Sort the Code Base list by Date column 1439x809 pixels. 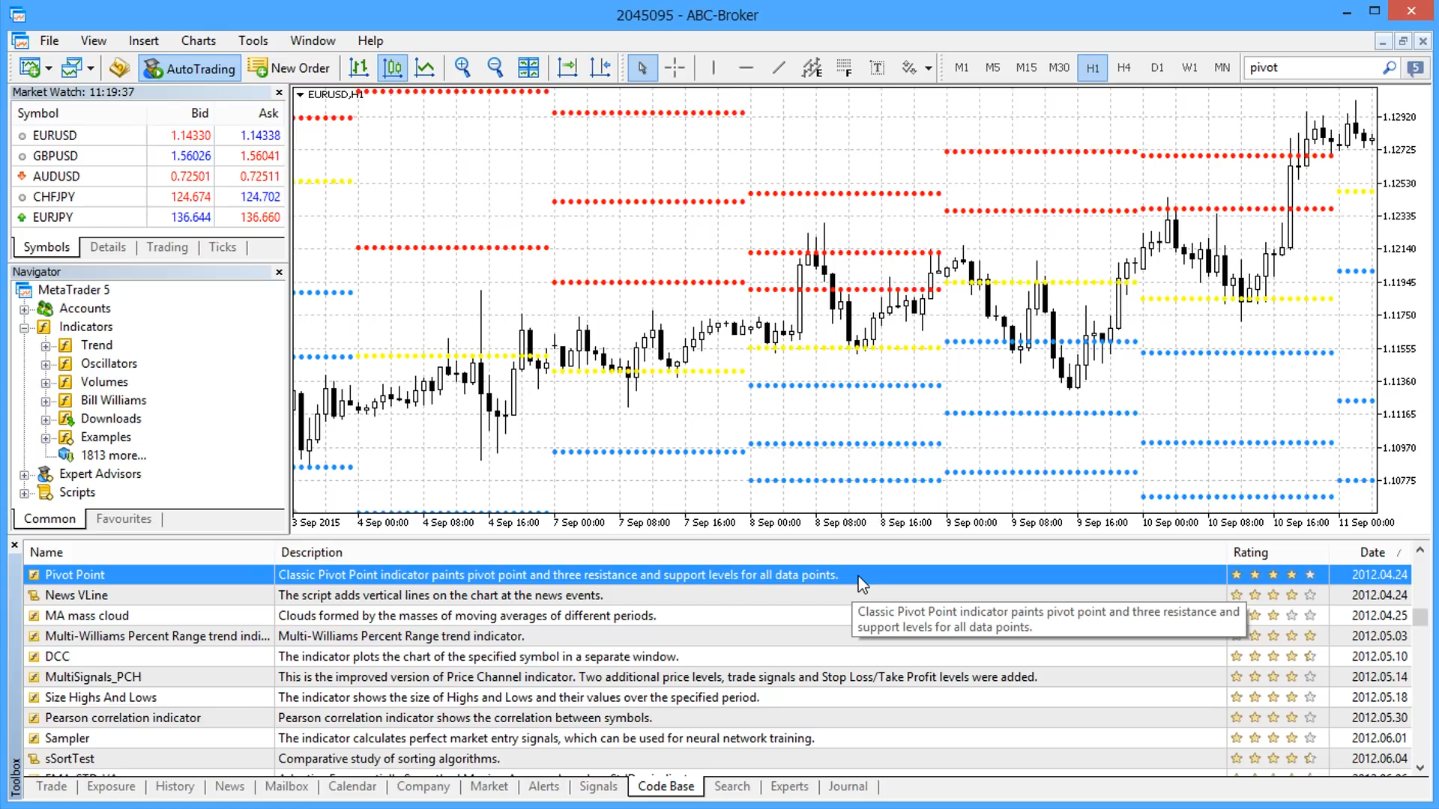(1370, 552)
